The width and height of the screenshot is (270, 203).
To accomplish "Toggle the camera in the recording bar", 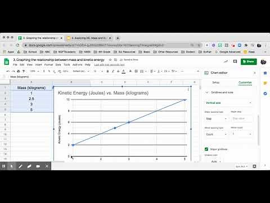I will pyautogui.click(x=38, y=166).
